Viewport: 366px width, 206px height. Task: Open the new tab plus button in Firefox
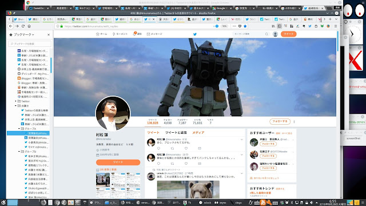330,19
